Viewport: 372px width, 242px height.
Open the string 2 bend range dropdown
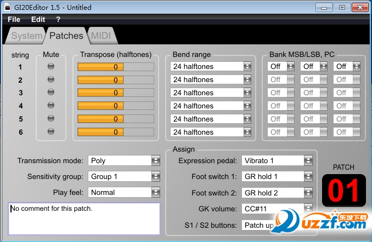pos(211,79)
